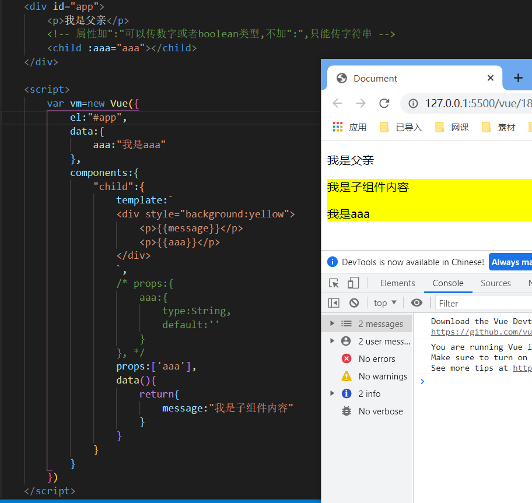Open the See more tips link
This screenshot has height=503, width=532.
522,368
